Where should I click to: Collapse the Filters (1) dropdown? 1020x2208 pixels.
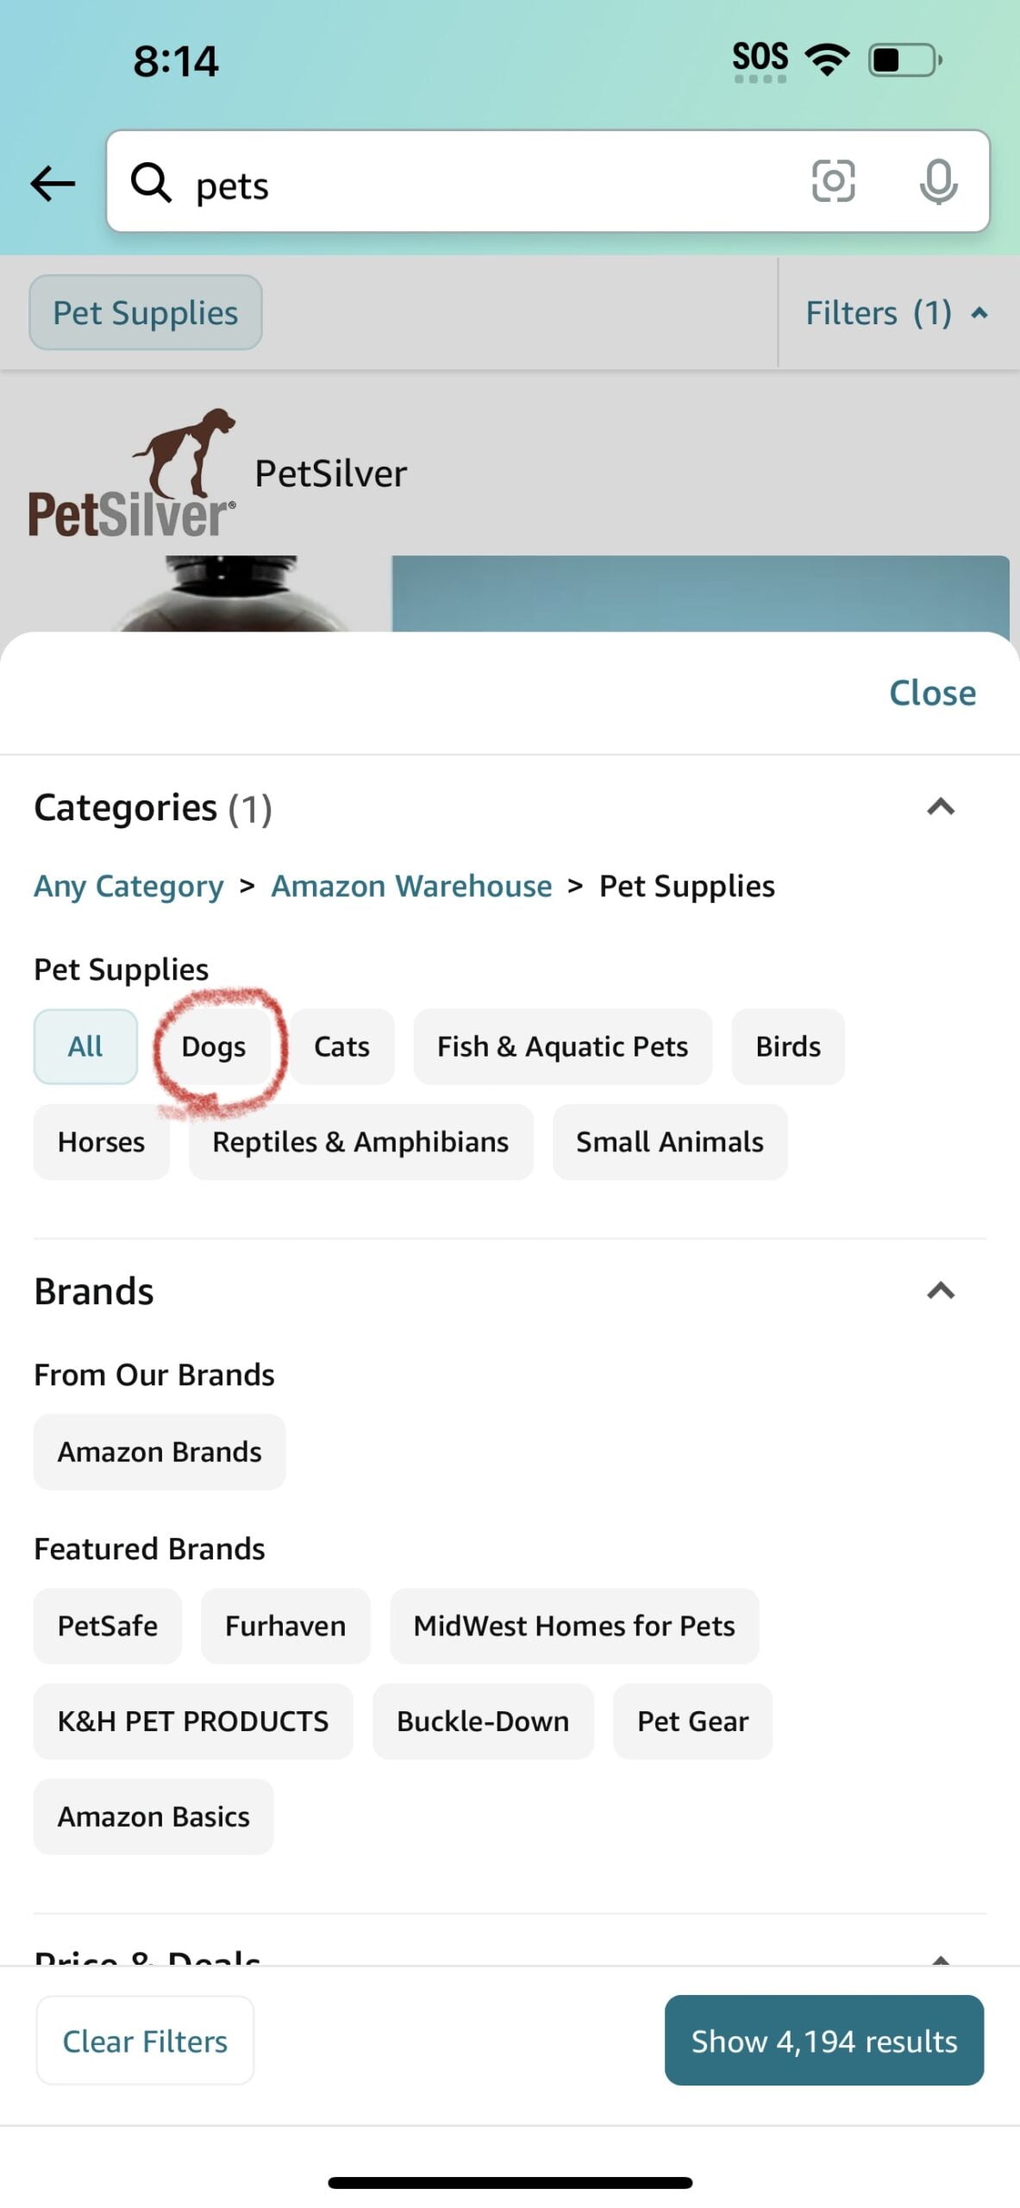point(897,313)
